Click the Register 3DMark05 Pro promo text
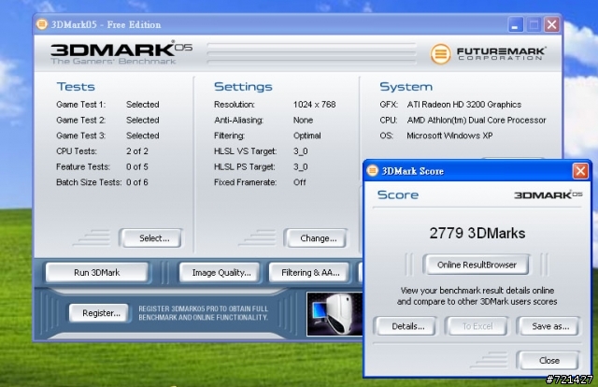Screen dimensions: 598x387 point(203,313)
